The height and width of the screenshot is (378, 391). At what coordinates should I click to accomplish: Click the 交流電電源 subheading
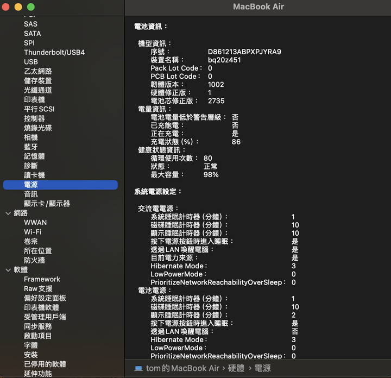click(x=158, y=209)
